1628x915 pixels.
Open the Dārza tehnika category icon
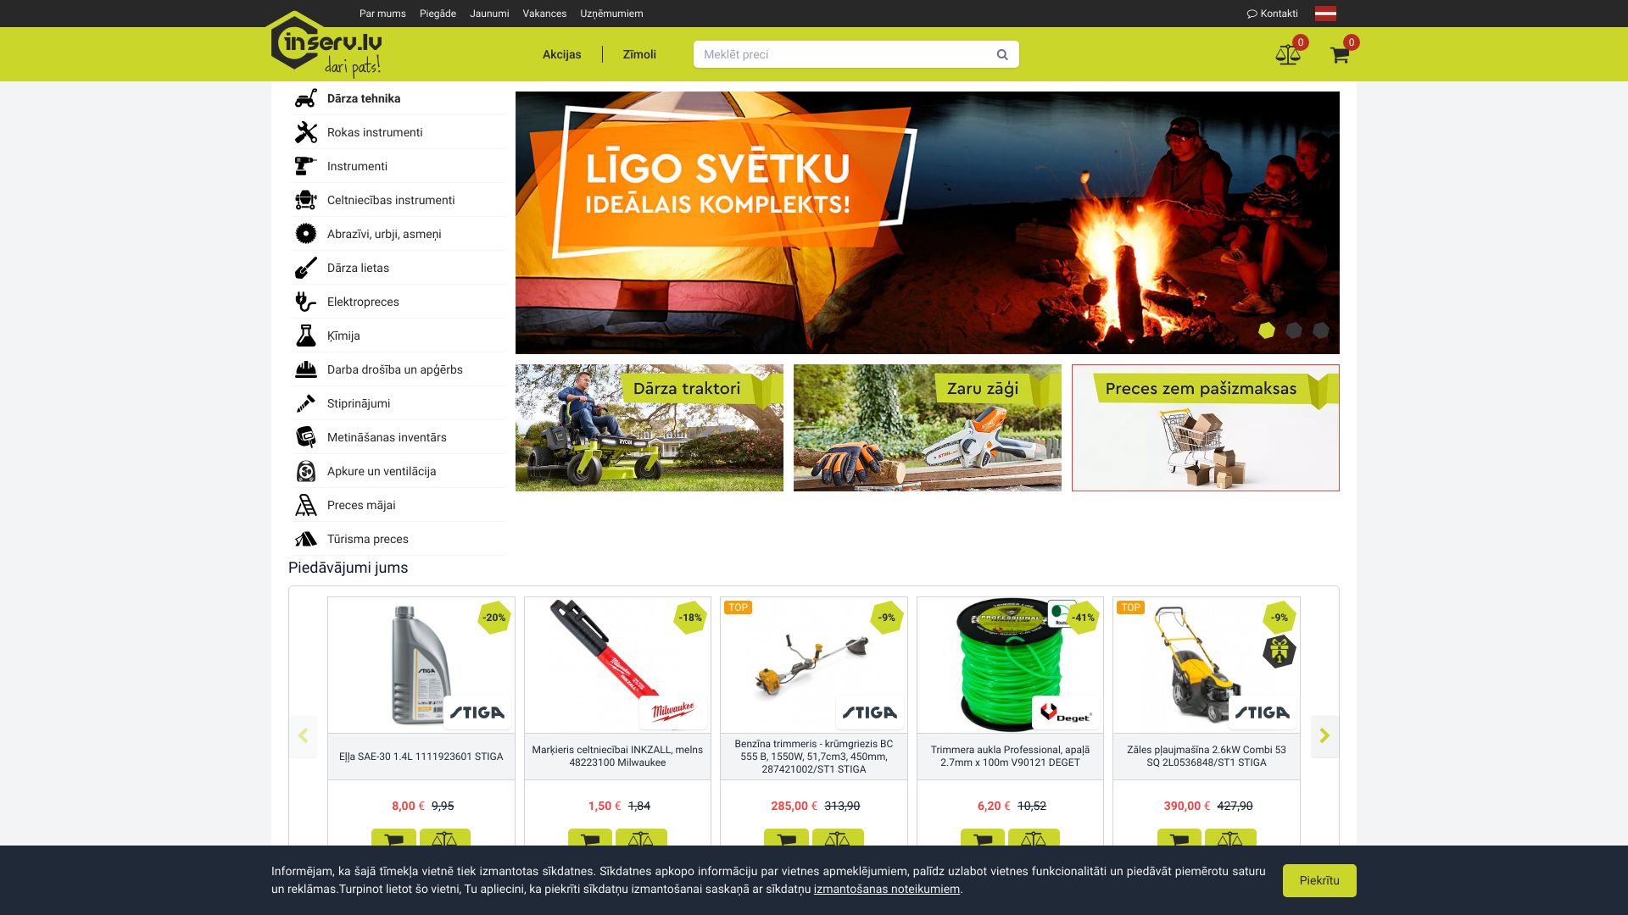pyautogui.click(x=304, y=98)
